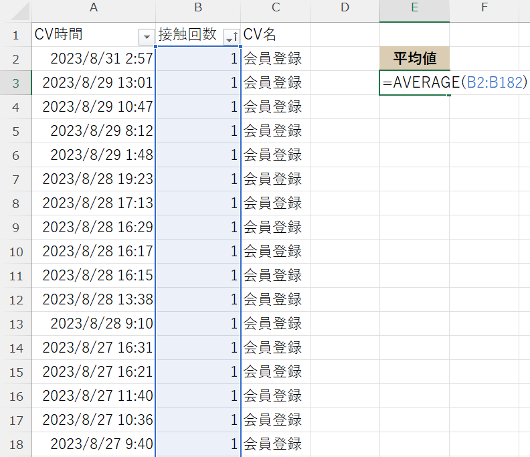This screenshot has height=457, width=530.
Task: Click the CV名 header cell
Action: click(276, 35)
